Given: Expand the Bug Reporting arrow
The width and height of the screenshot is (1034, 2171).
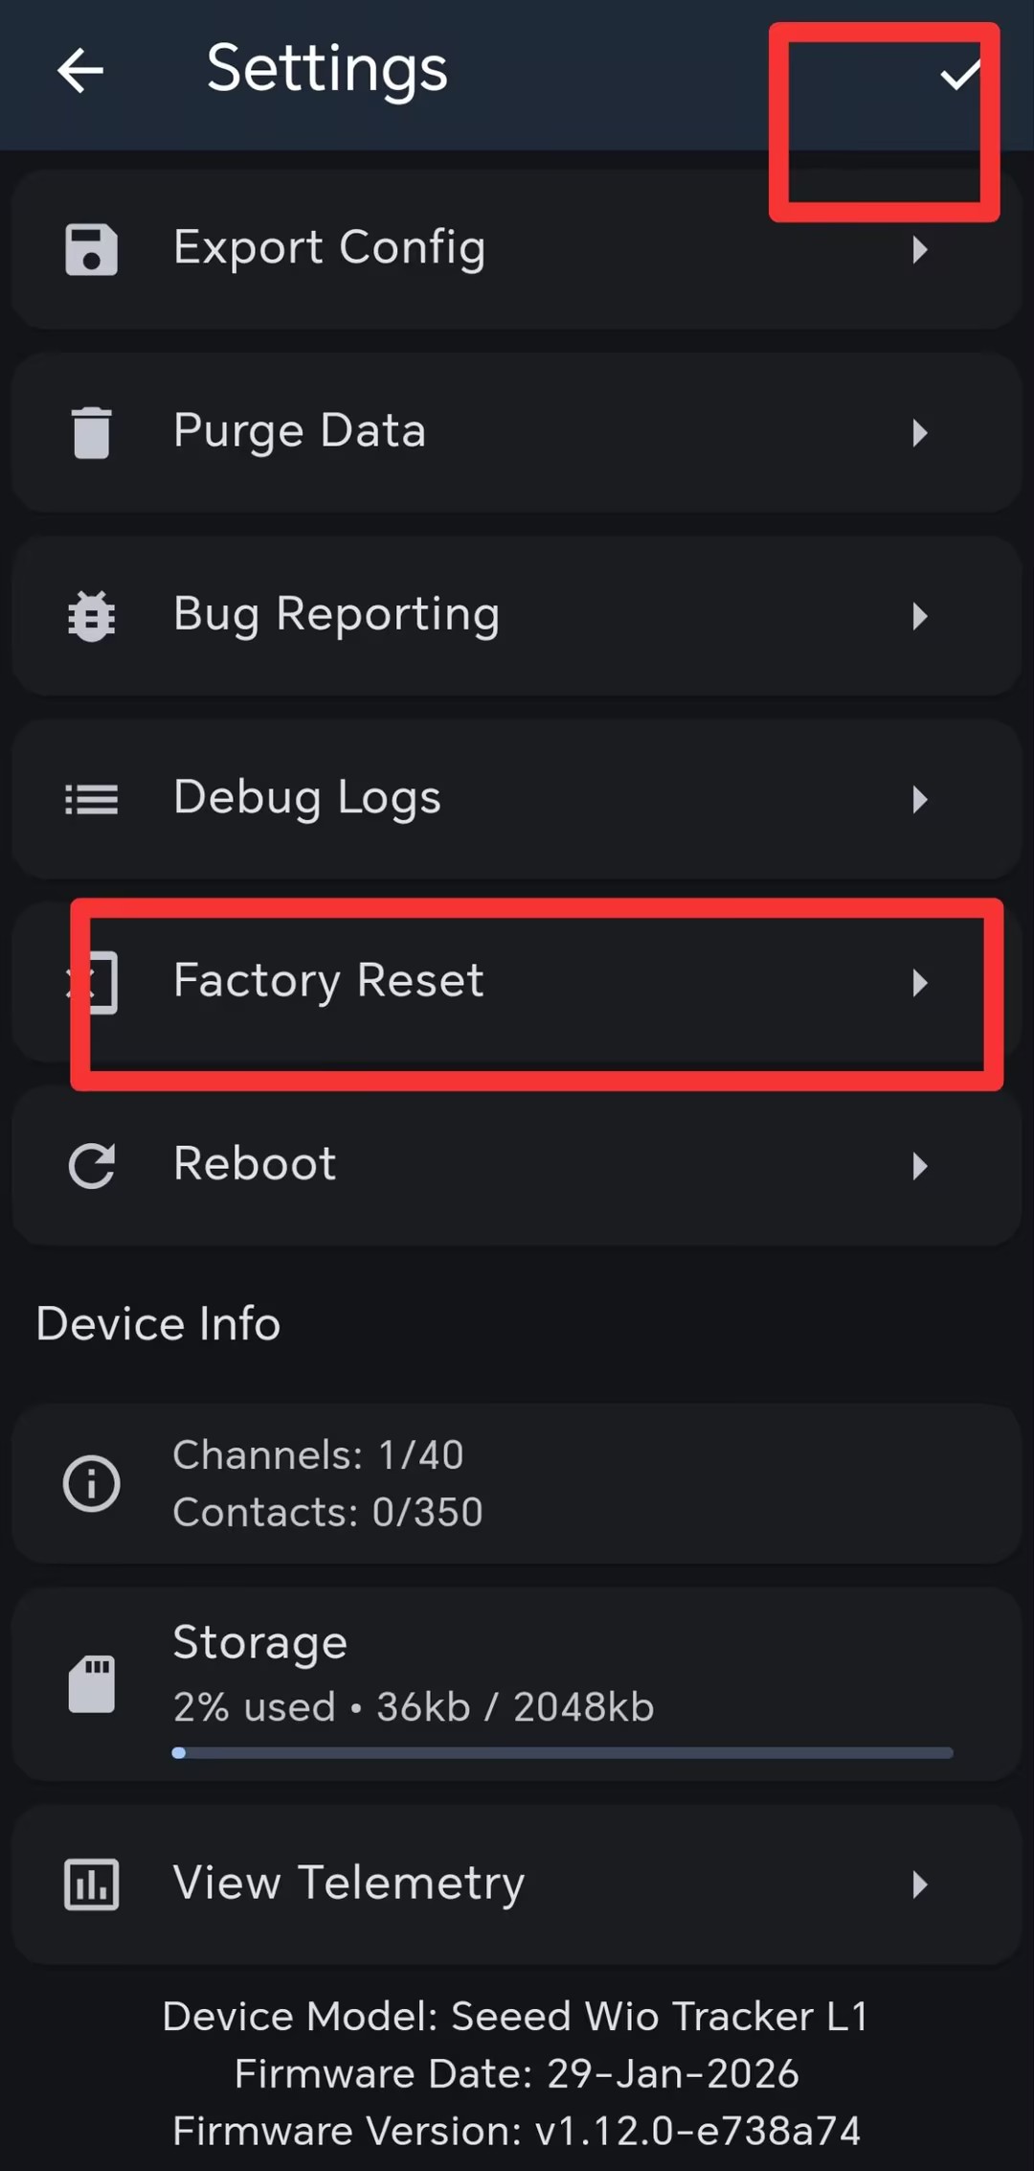Looking at the screenshot, I should click(920, 616).
